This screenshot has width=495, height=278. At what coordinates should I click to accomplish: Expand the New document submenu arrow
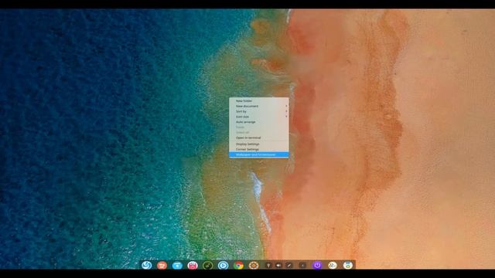[286, 107]
